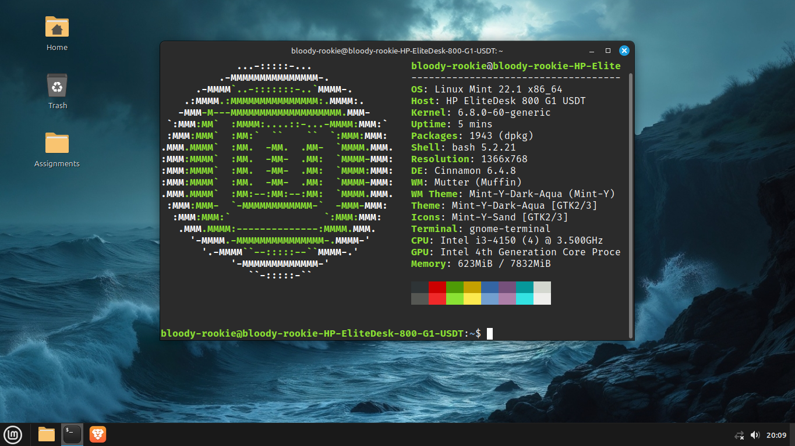Image resolution: width=795 pixels, height=446 pixels.
Task: Open Brave browser from the panel
Action: pos(98,434)
